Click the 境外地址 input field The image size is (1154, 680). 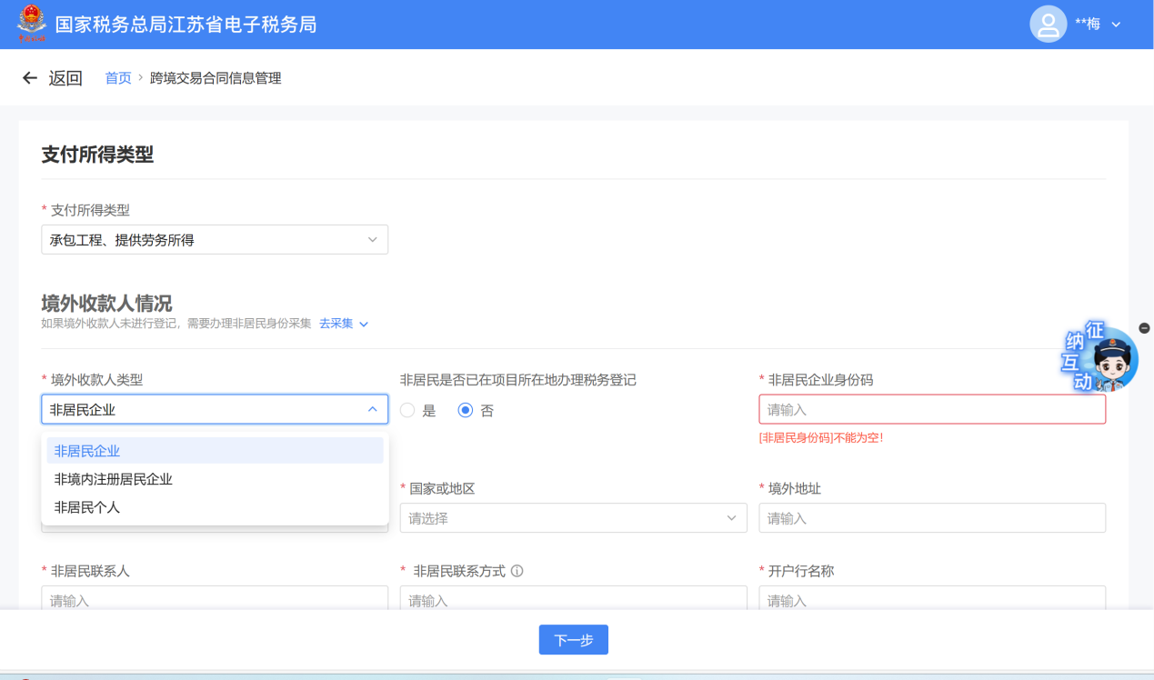tap(932, 518)
